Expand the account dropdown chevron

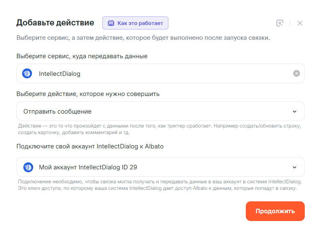[x=294, y=167]
